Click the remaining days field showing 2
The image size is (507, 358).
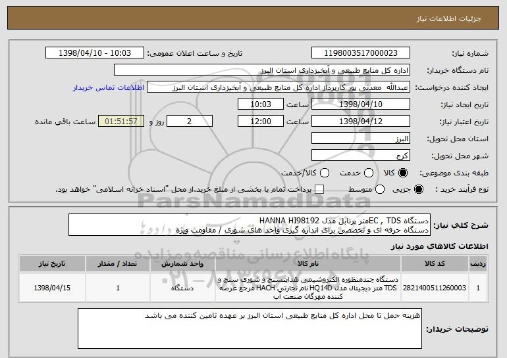pos(190,122)
